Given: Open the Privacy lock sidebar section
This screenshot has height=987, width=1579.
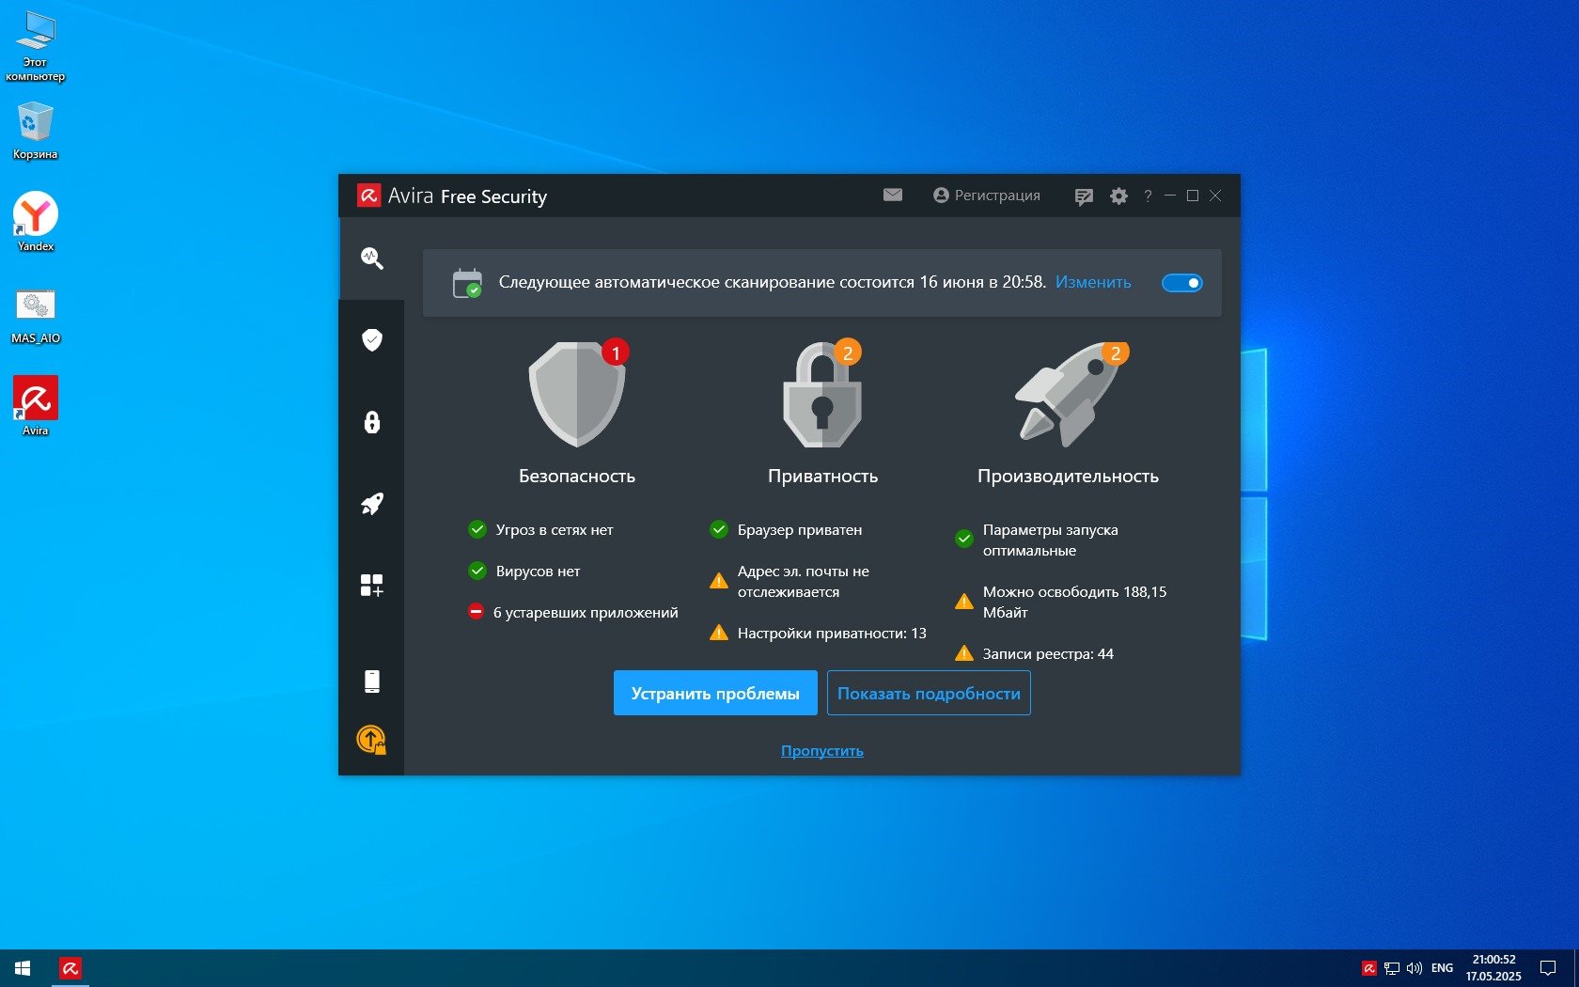Looking at the screenshot, I should (x=371, y=422).
